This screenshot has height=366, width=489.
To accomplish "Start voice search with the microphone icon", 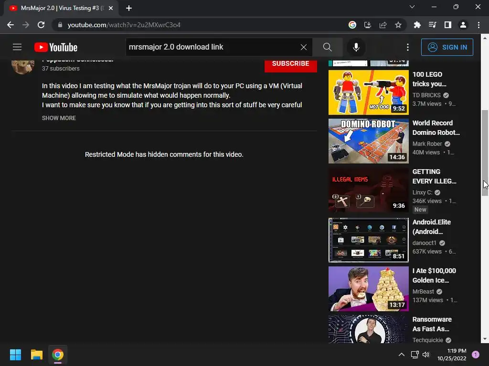I will click(x=356, y=47).
